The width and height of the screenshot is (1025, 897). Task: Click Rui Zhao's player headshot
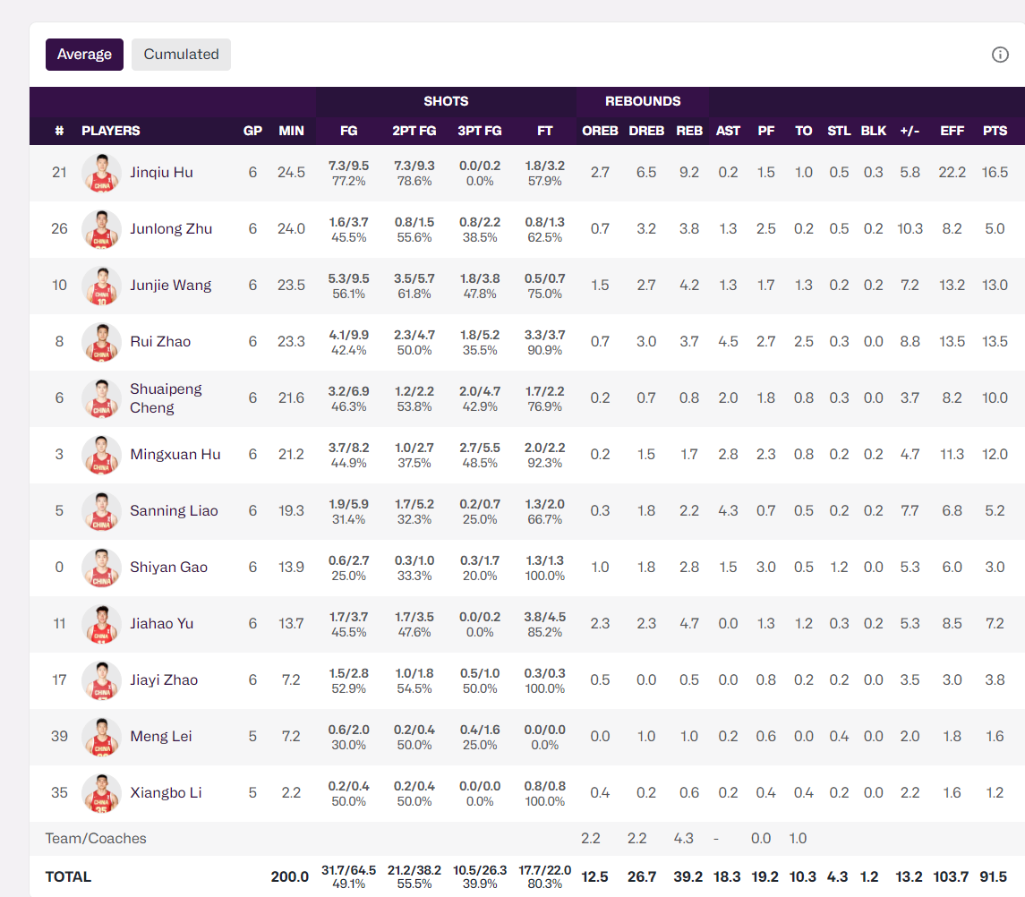pyautogui.click(x=101, y=342)
